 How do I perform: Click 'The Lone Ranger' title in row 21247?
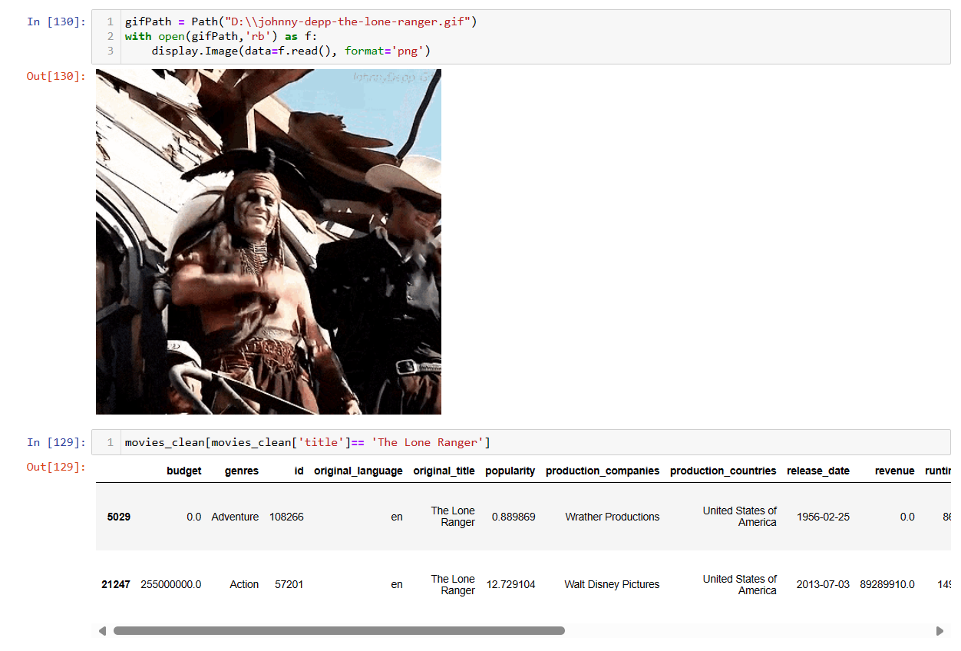pyautogui.click(x=453, y=584)
